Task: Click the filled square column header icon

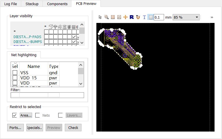Action: pyautogui.click(x=74, y=27)
